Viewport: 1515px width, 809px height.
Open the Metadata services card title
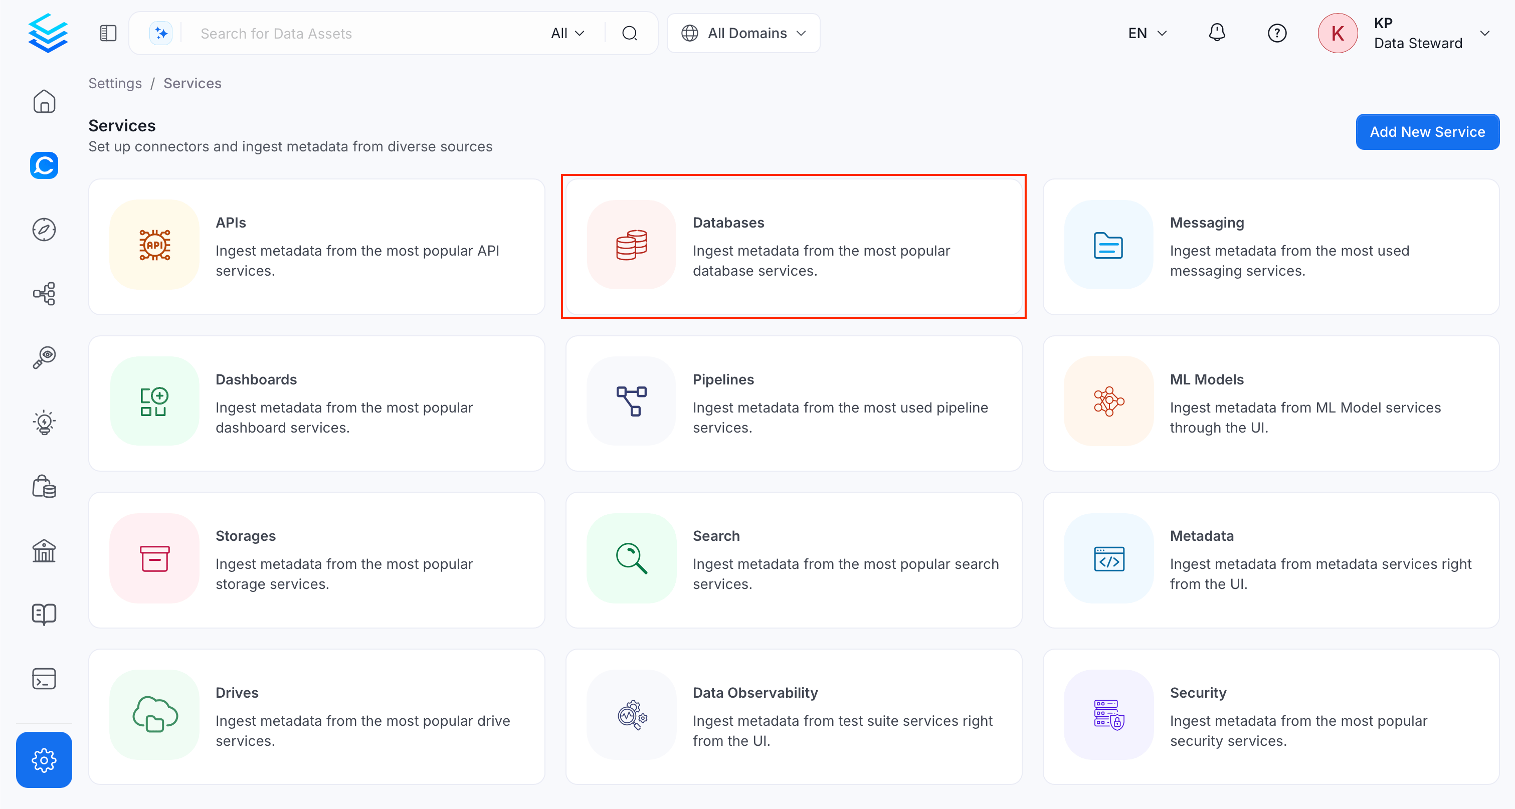(1202, 536)
